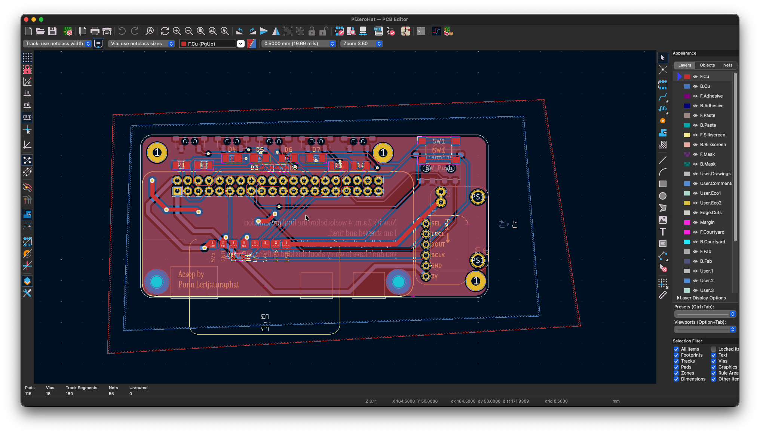Choose the Add Text tool
The width and height of the screenshot is (760, 434).
(663, 232)
